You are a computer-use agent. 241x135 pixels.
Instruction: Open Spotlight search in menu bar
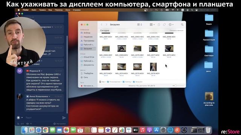(x=192, y=10)
